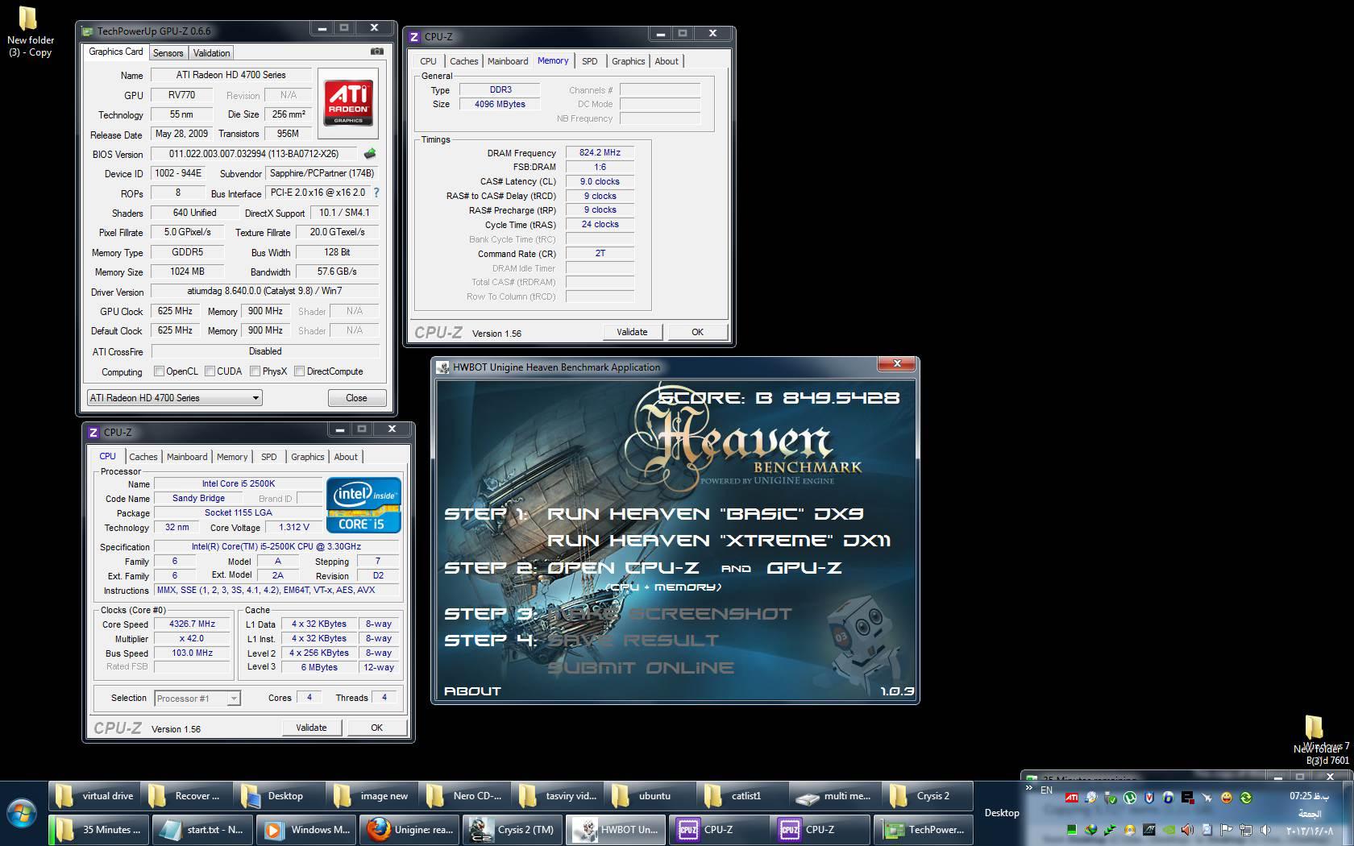Open the TechPowerUp GPU-Z taskbar button
The image size is (1354, 846).
pyautogui.click(x=925, y=829)
